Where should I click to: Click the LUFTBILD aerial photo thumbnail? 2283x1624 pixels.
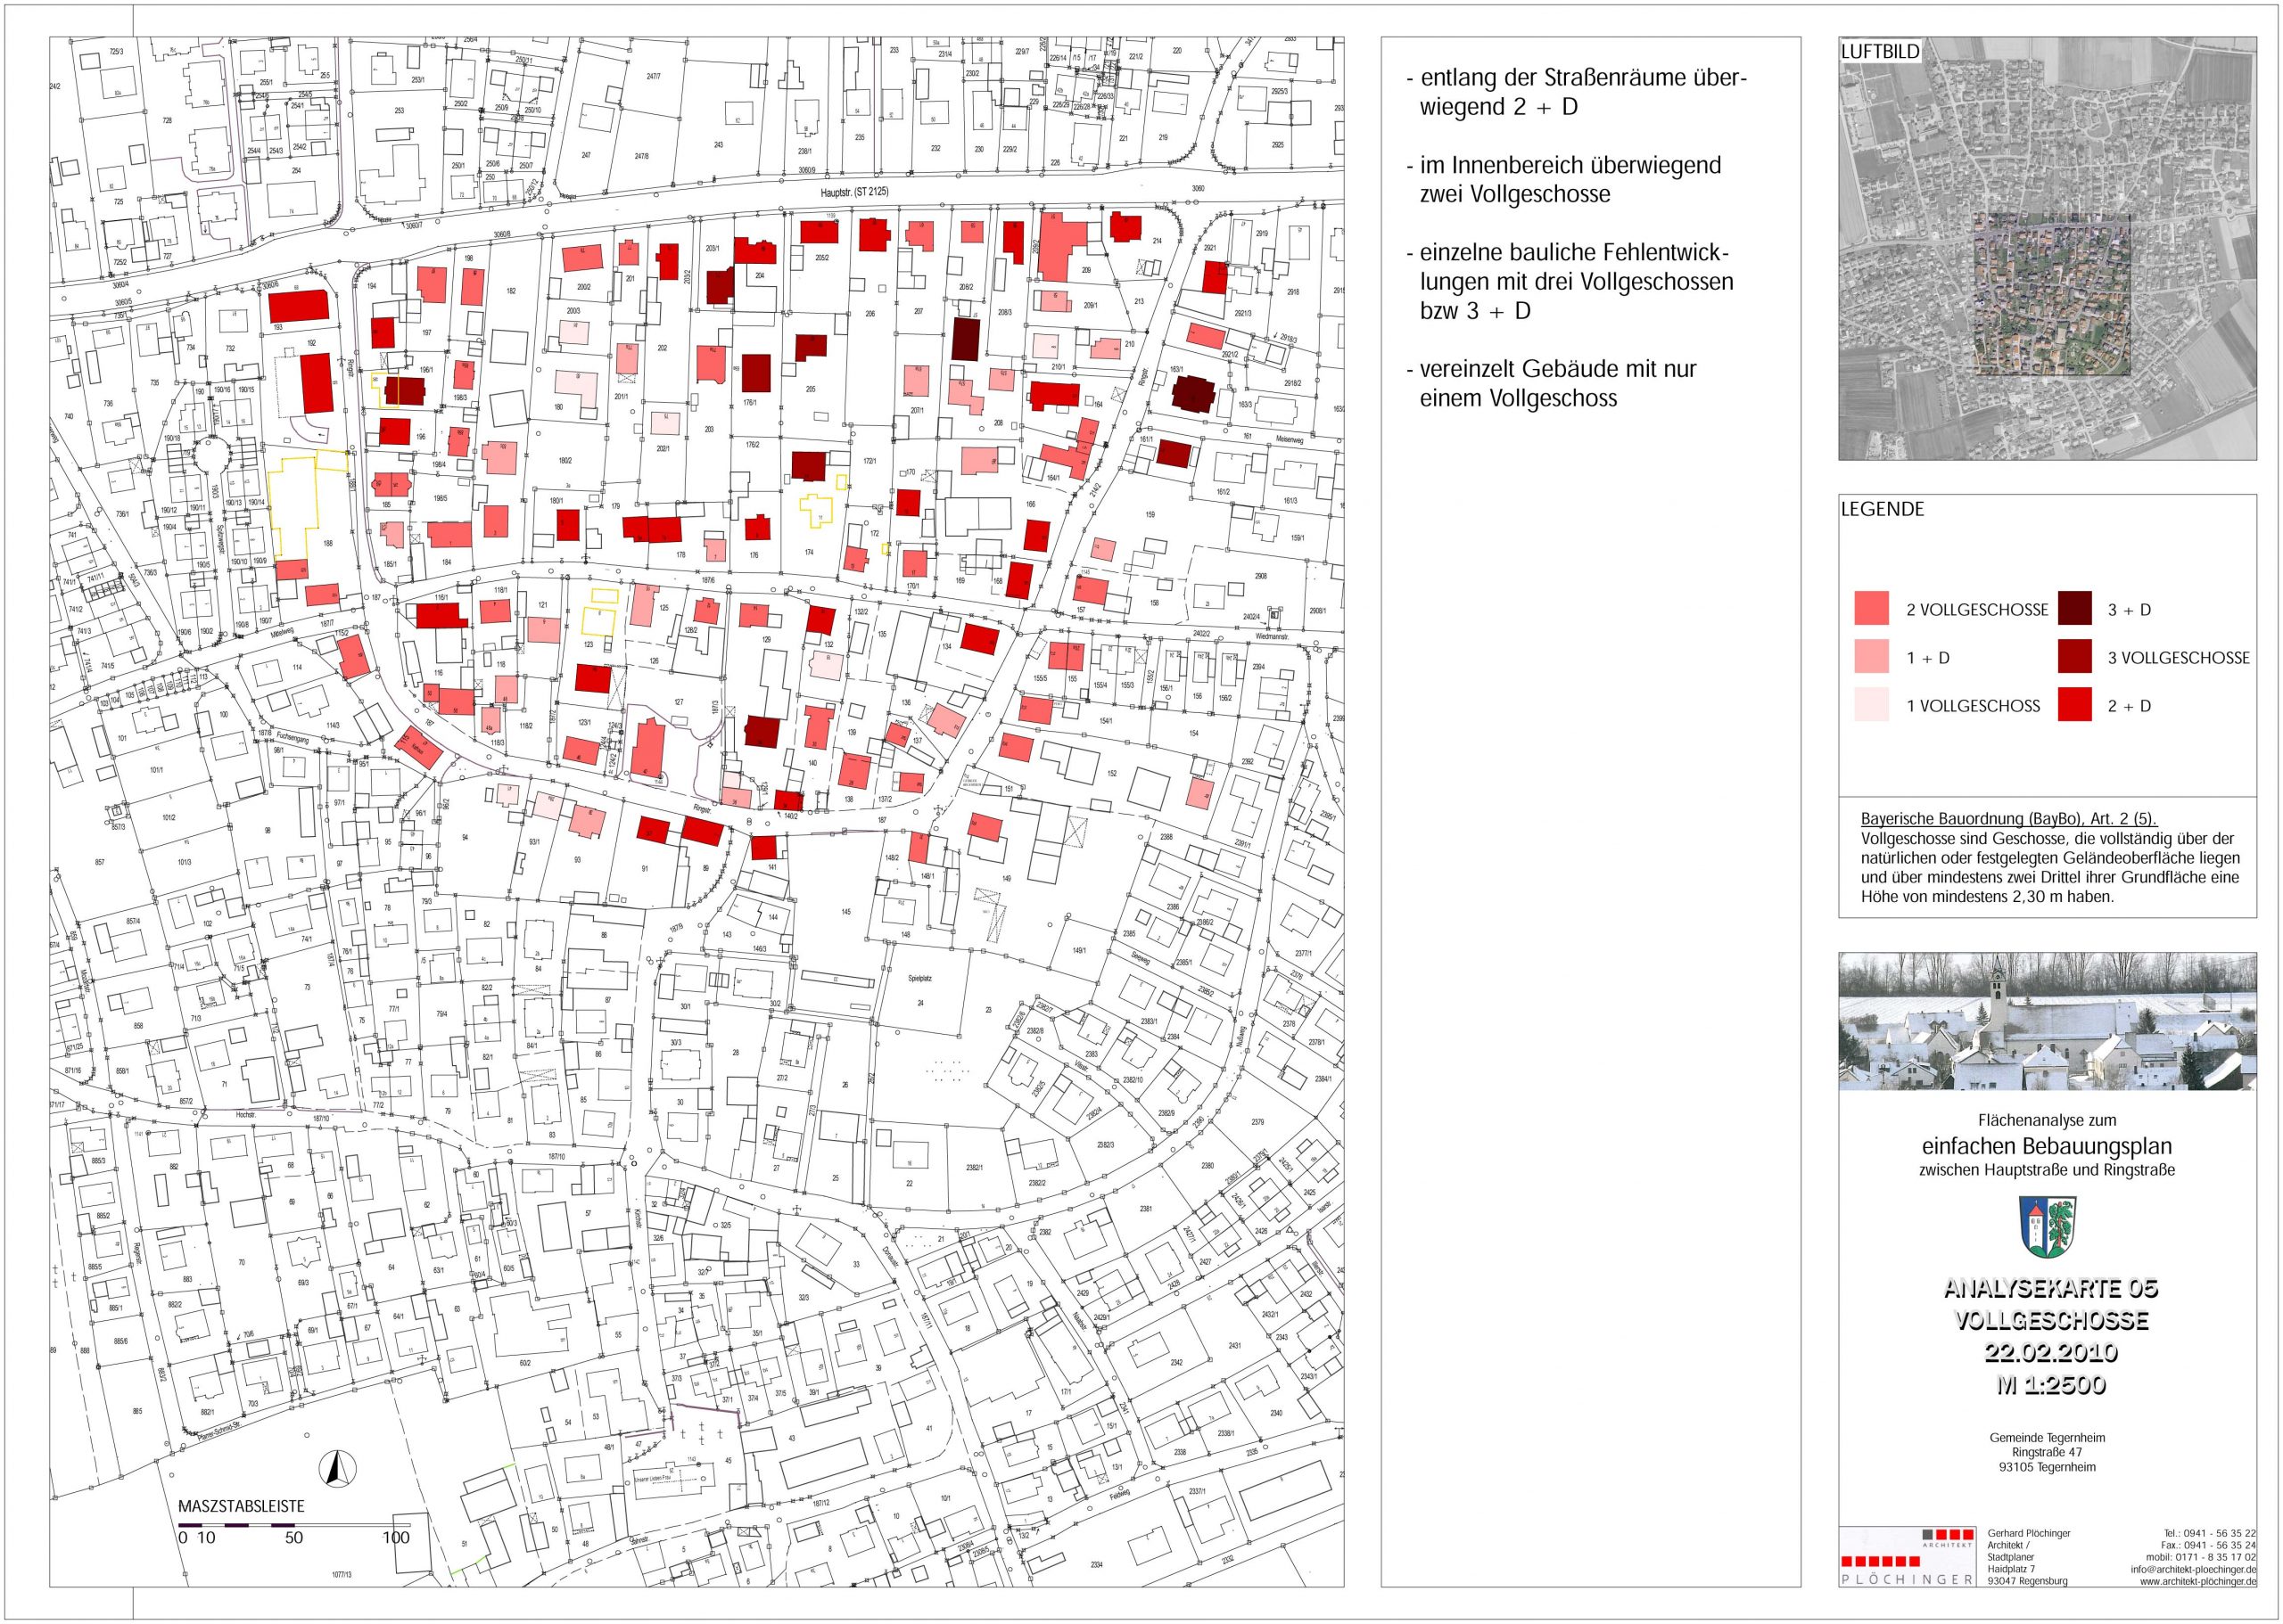coord(2047,250)
